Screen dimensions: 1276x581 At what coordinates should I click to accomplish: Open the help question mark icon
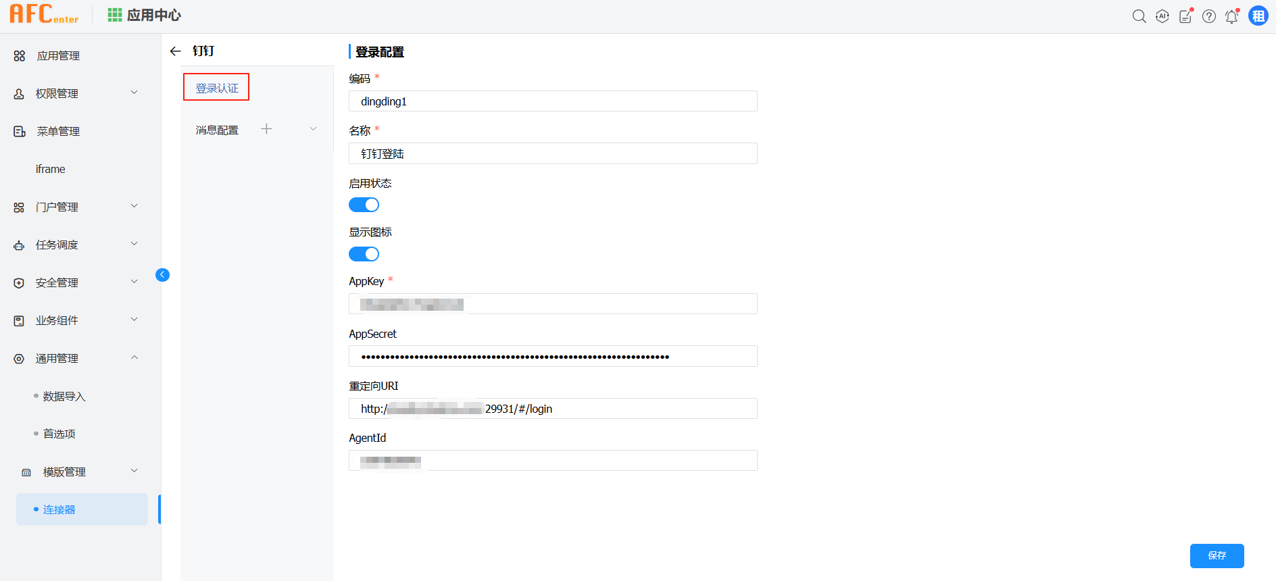[x=1209, y=16]
